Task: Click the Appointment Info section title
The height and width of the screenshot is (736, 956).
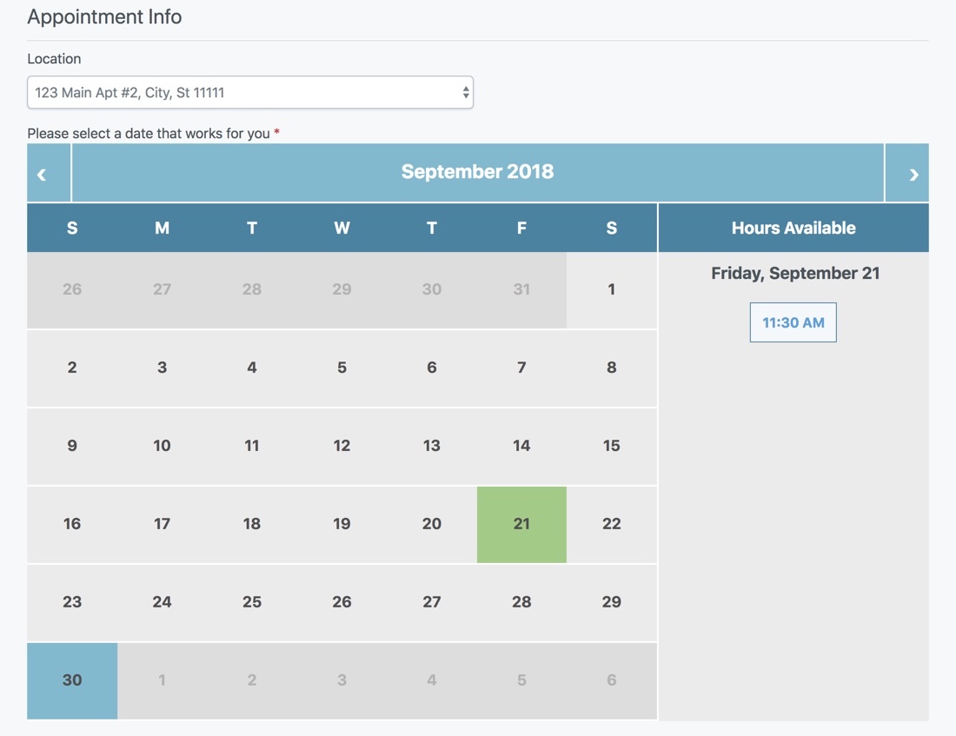Action: (104, 17)
